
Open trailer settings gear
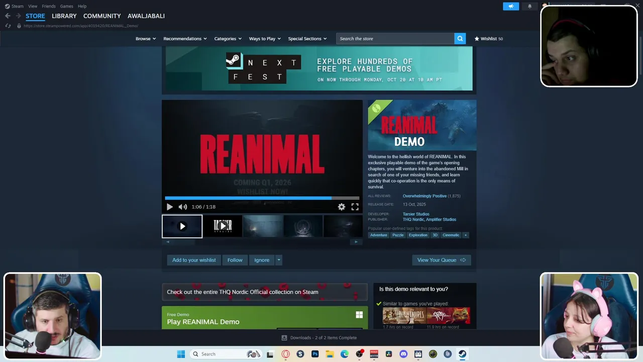click(x=342, y=207)
